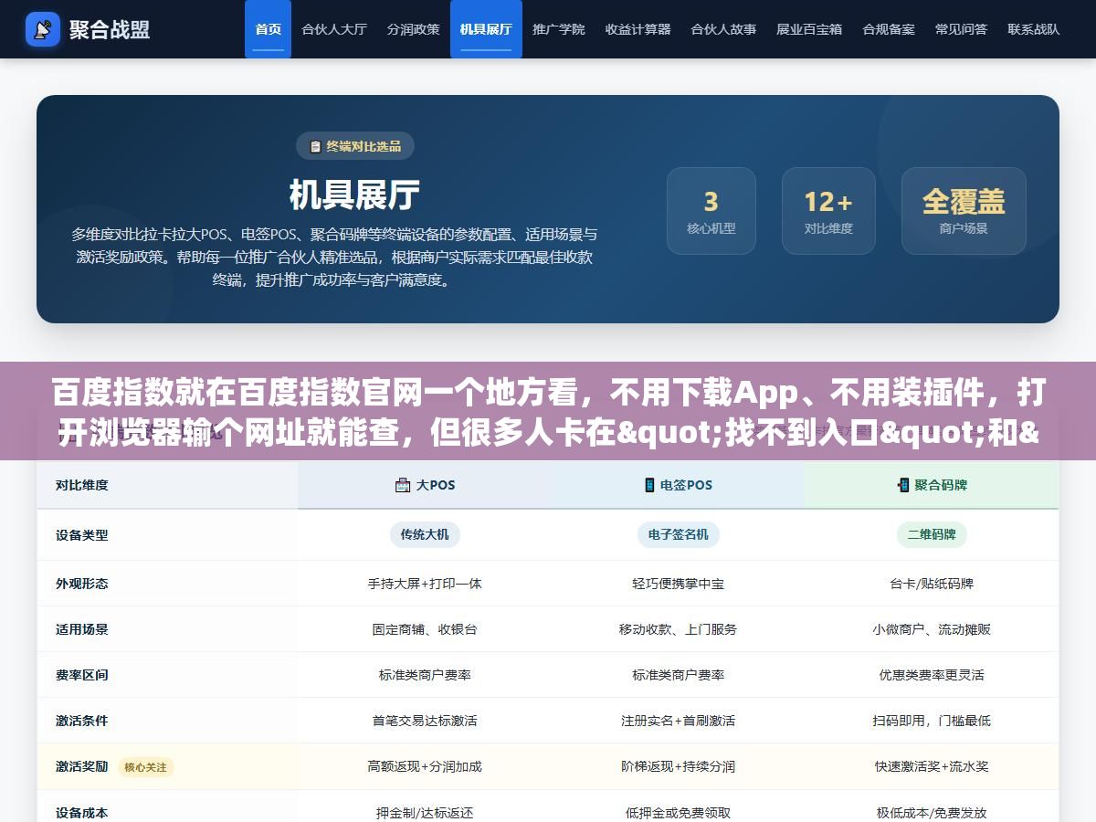The image size is (1096, 822).
Task: Click the 优惠类费率更灵活 cell
Action: tap(932, 675)
